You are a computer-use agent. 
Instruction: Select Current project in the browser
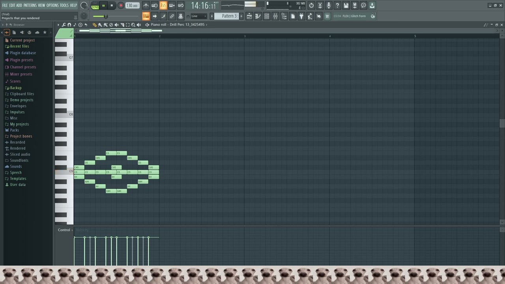[22, 40]
